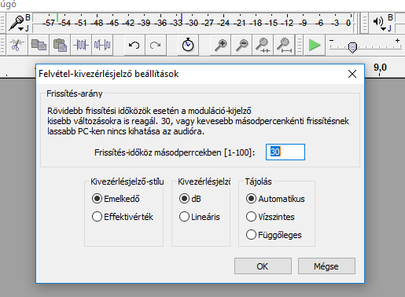Cancel with the Mégse button
The image size is (405, 297).
coord(326,266)
